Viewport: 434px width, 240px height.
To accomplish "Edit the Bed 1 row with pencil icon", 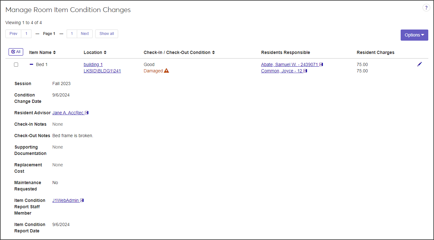I will click(x=420, y=64).
